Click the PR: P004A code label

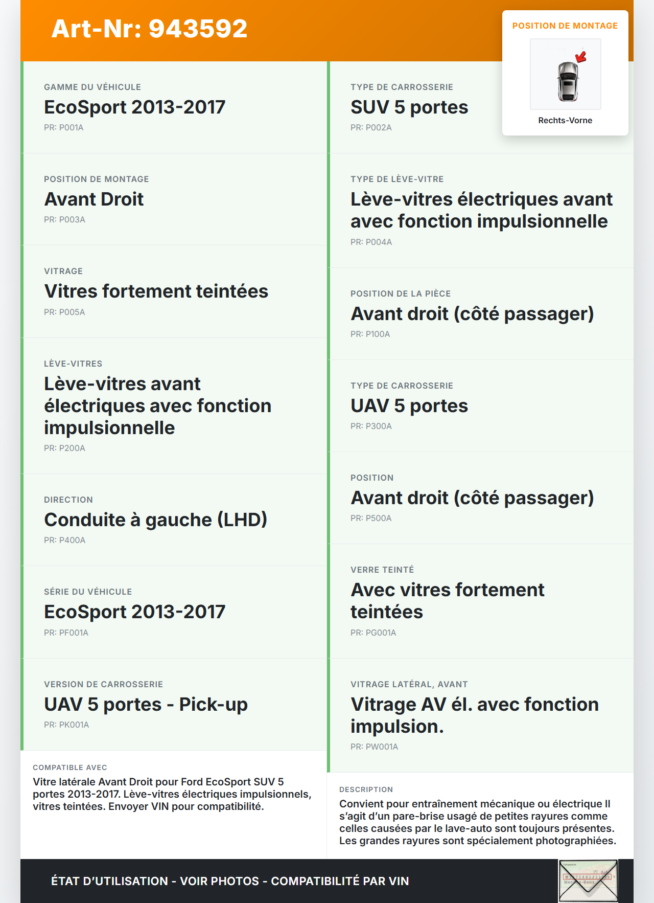pyautogui.click(x=371, y=242)
